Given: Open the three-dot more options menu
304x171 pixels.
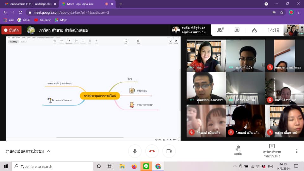Looking at the screenshot, I should (297, 151).
